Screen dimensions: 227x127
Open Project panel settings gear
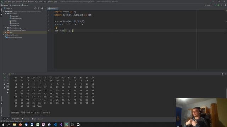[42, 8]
